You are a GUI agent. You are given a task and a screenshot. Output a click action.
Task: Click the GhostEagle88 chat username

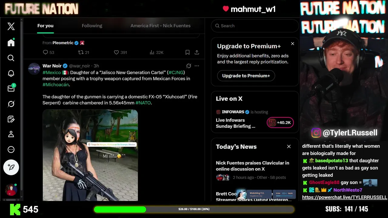(324, 183)
